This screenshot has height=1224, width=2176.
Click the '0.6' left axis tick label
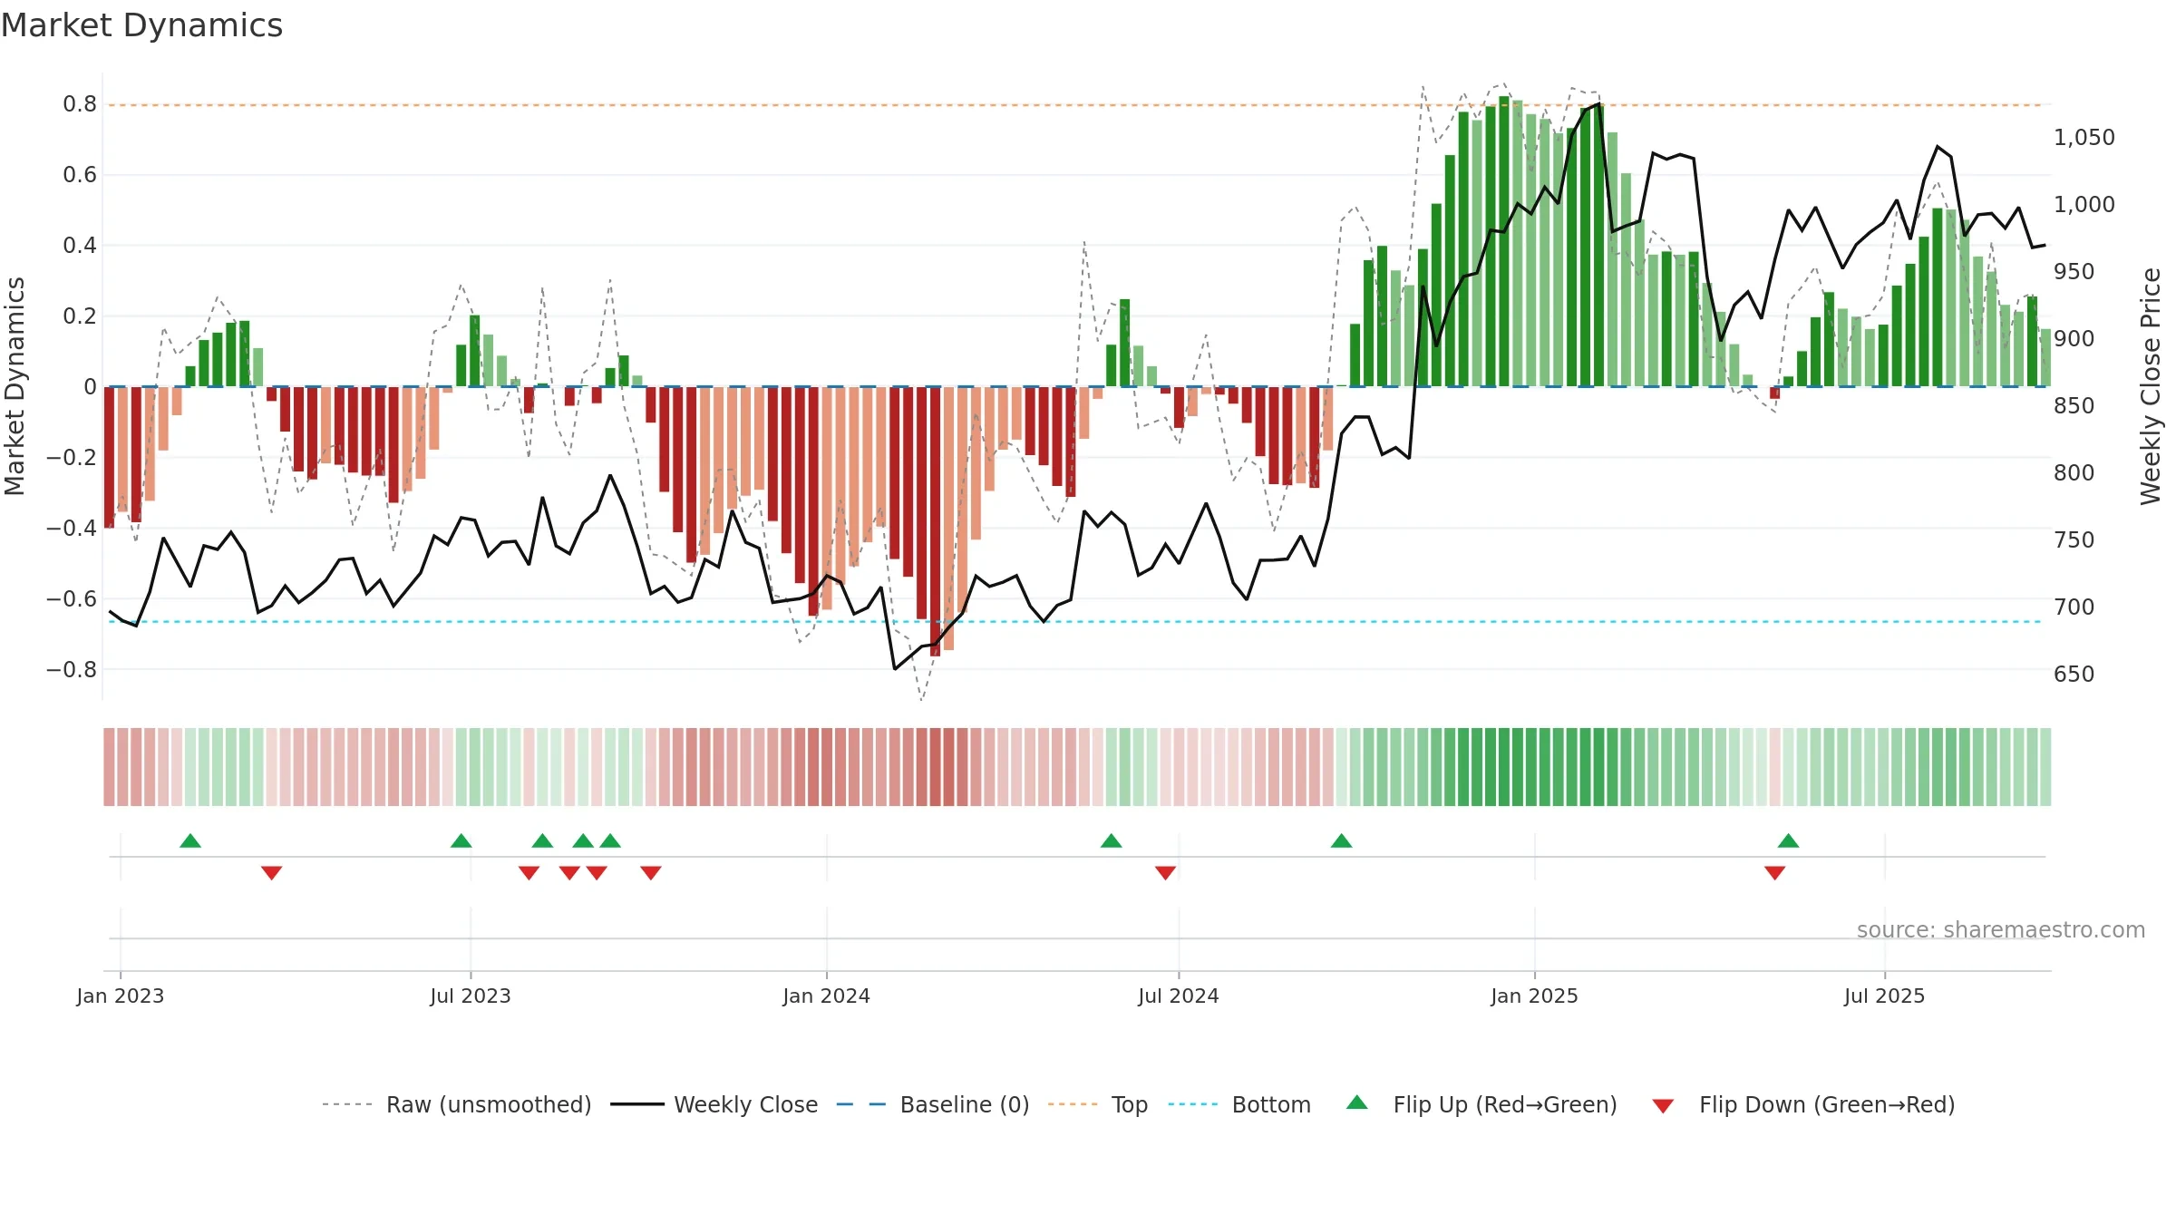[x=80, y=175]
